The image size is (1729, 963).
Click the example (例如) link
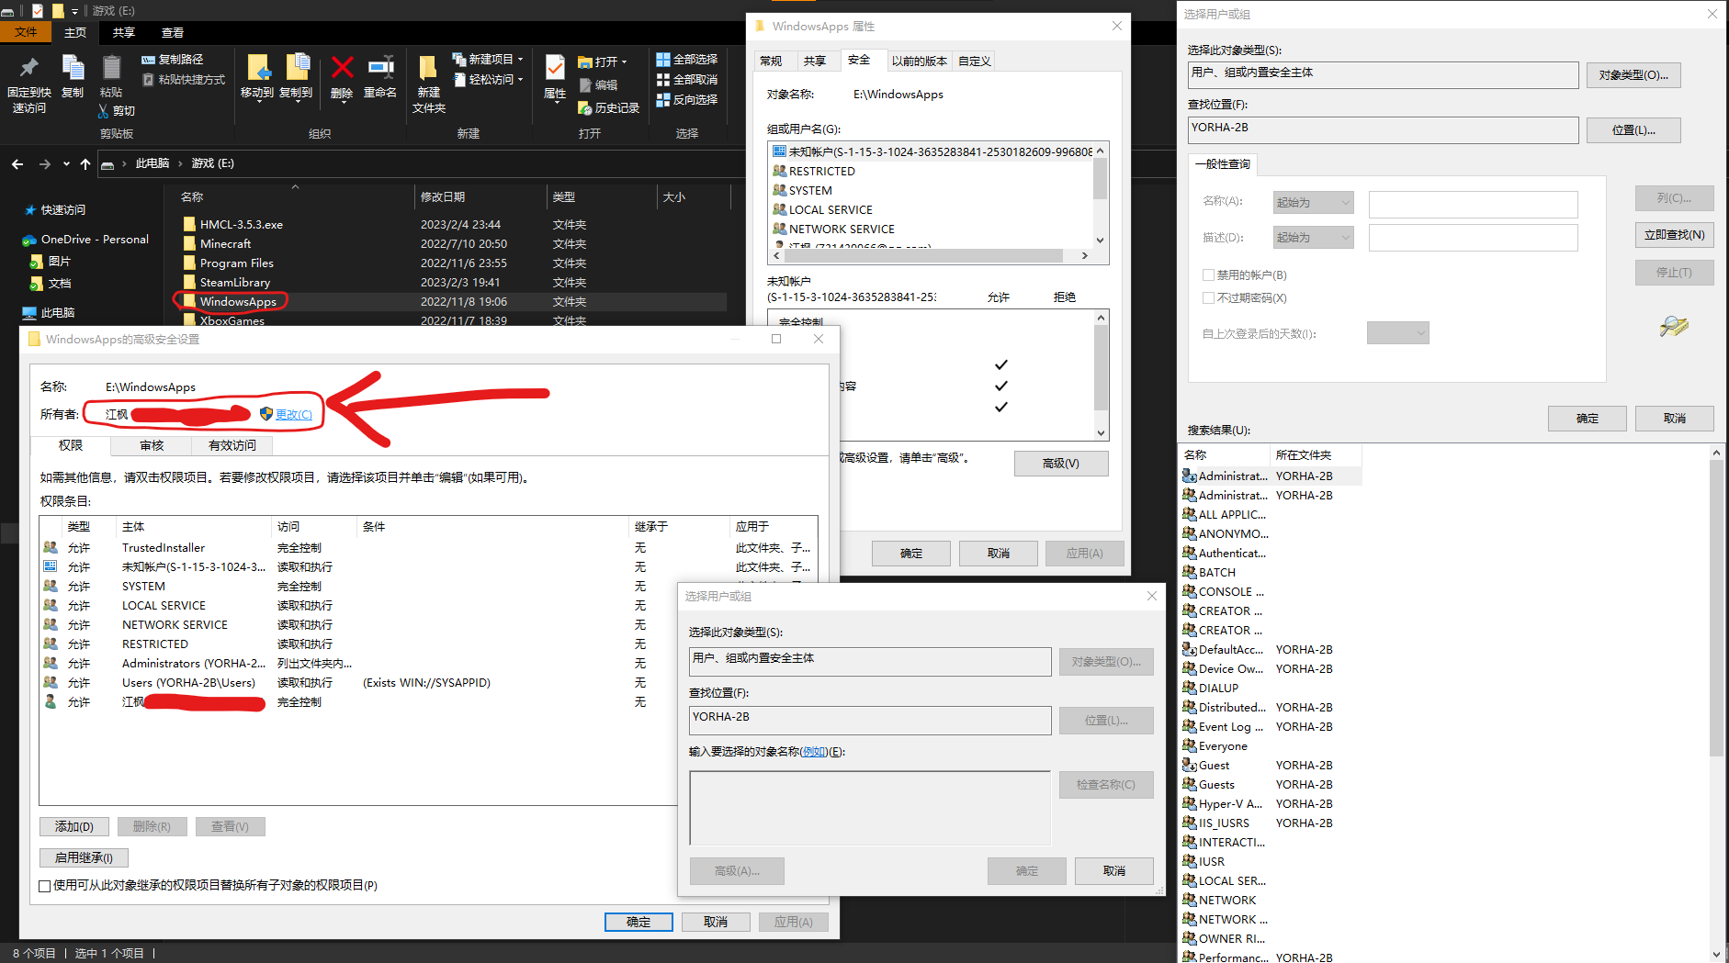coord(813,751)
